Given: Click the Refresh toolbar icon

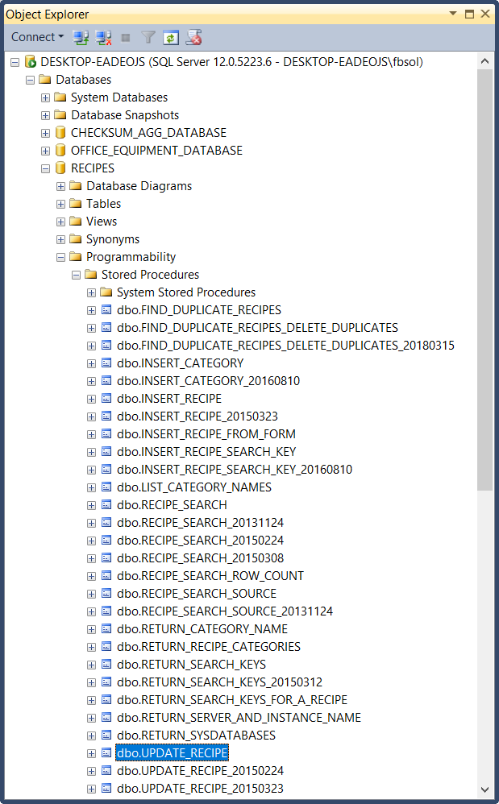Looking at the screenshot, I should 171,37.
